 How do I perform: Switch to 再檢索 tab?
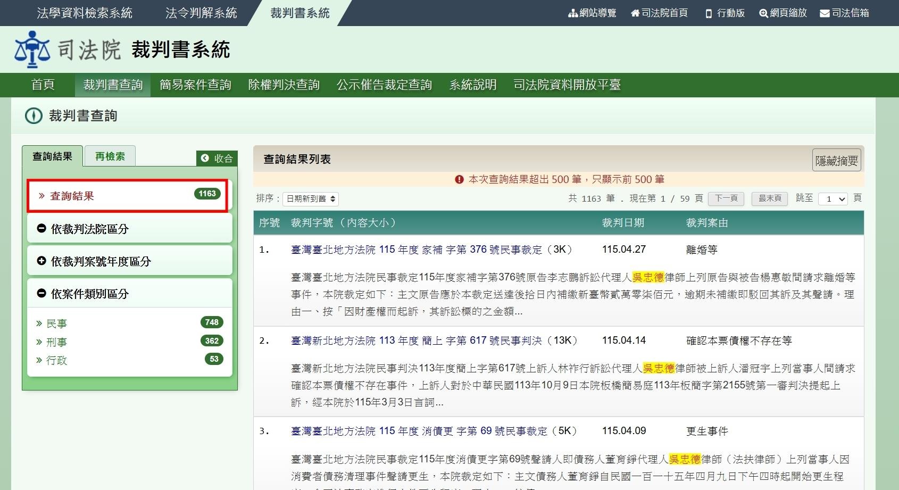(x=110, y=156)
